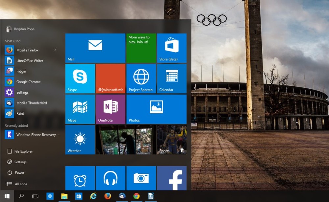Open the Photos tile
Screen dimensions: 329x202
coord(156,109)
